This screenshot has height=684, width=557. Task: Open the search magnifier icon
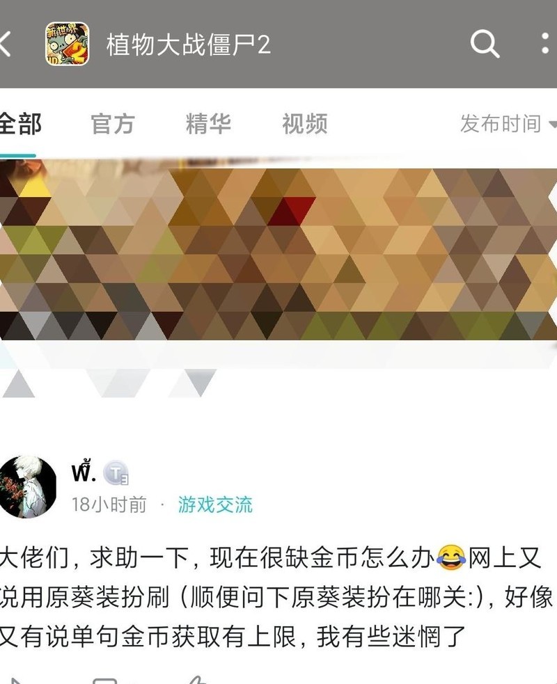pos(485,44)
